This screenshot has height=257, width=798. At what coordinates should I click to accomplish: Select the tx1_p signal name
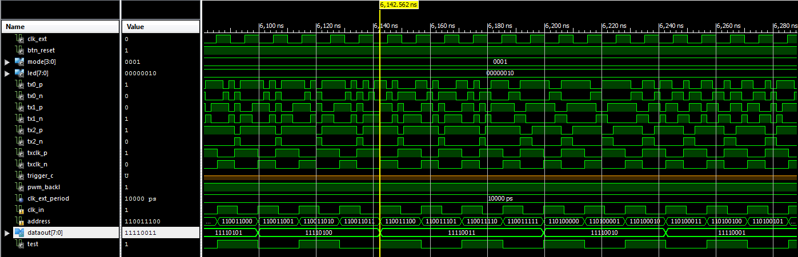tap(35, 107)
